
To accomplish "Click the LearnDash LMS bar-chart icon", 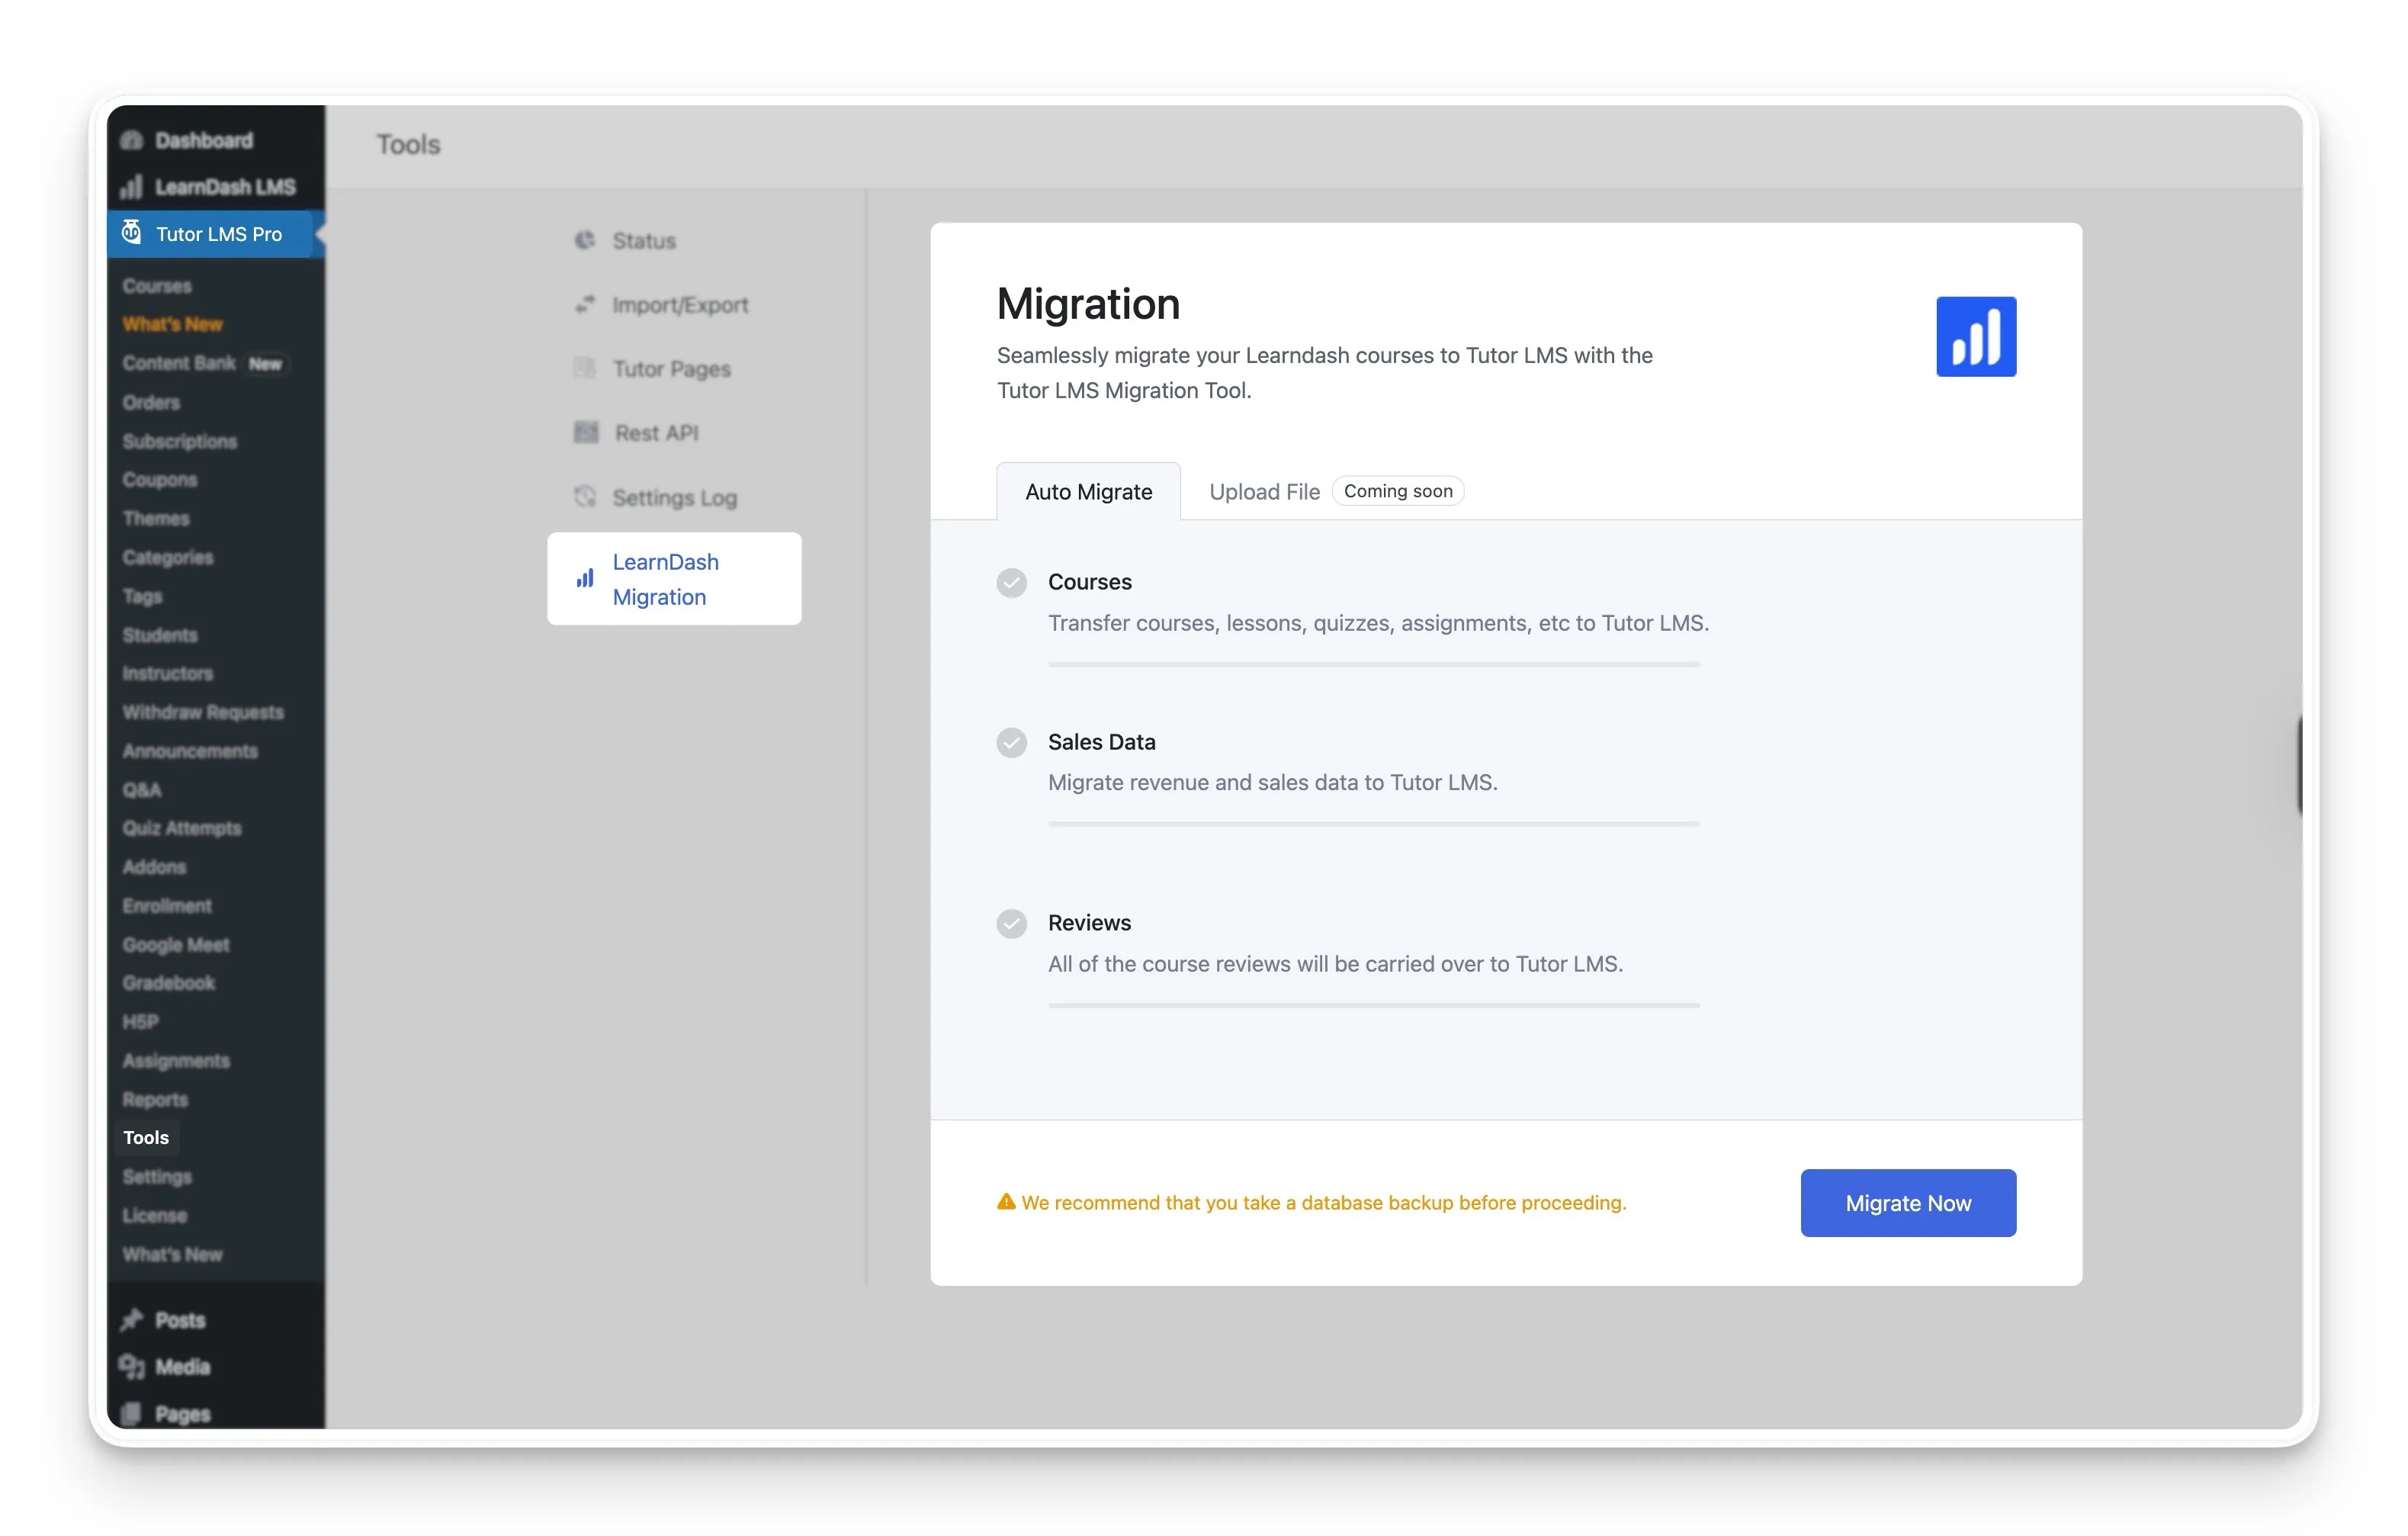I will tap(131, 187).
